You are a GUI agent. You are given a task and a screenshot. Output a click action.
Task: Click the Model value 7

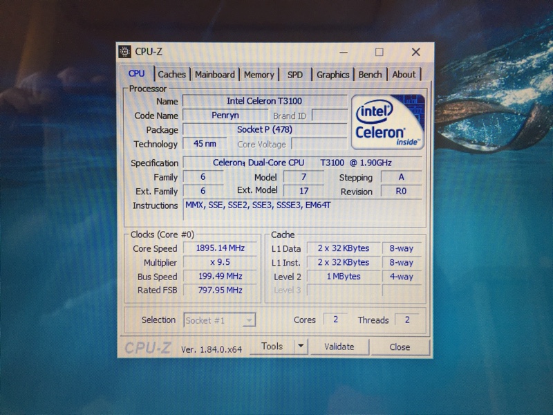pyautogui.click(x=303, y=177)
